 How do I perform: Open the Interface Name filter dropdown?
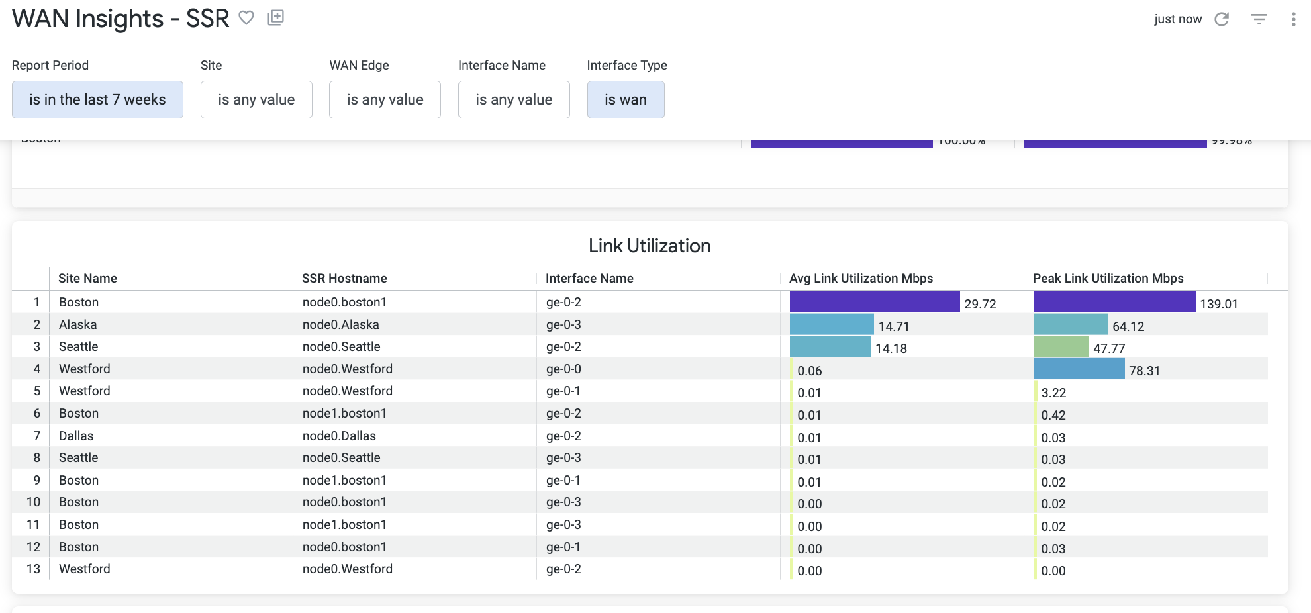(514, 100)
